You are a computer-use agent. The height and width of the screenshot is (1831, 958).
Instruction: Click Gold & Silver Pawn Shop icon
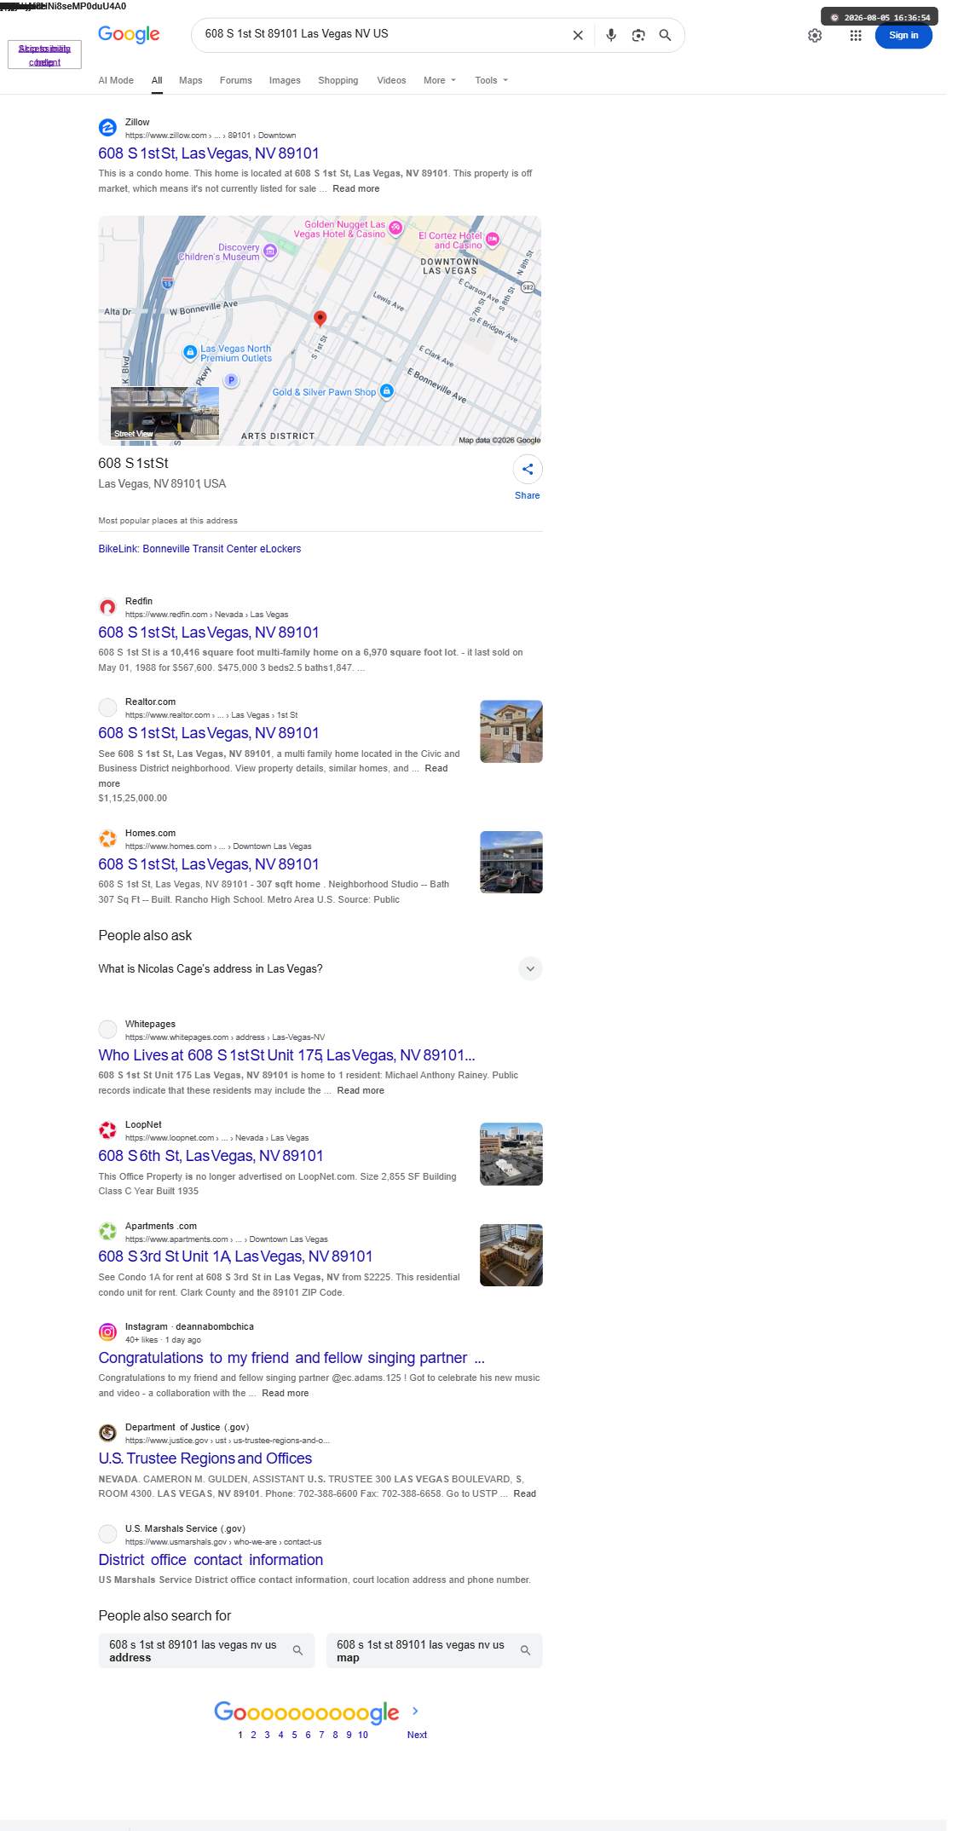tap(387, 390)
